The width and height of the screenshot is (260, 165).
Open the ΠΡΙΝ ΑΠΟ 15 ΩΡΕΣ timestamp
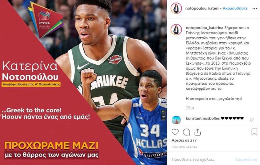(184, 147)
